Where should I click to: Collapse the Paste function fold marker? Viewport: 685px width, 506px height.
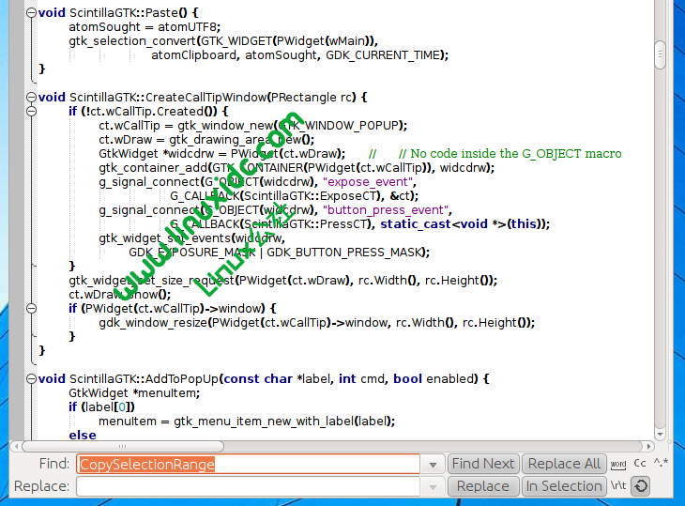tap(30, 13)
